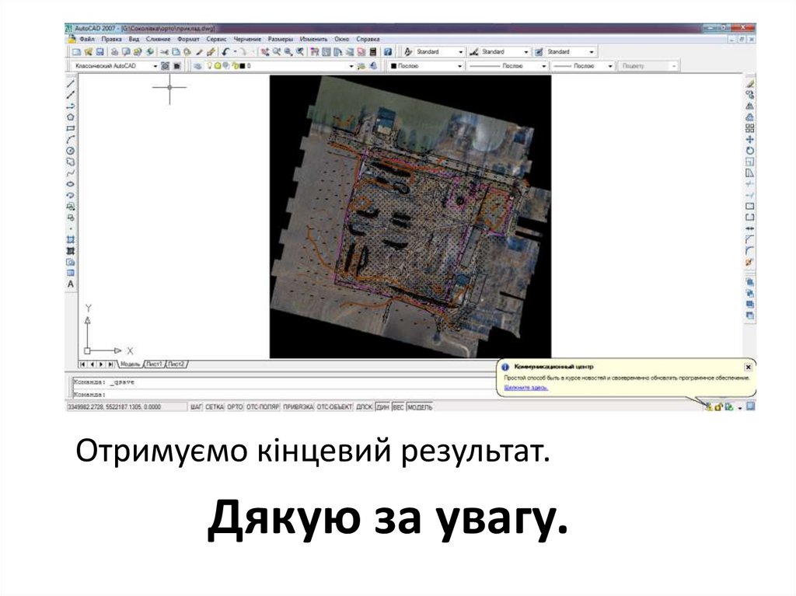
Task: Click the Pan realtime icon
Action: pyautogui.click(x=265, y=52)
